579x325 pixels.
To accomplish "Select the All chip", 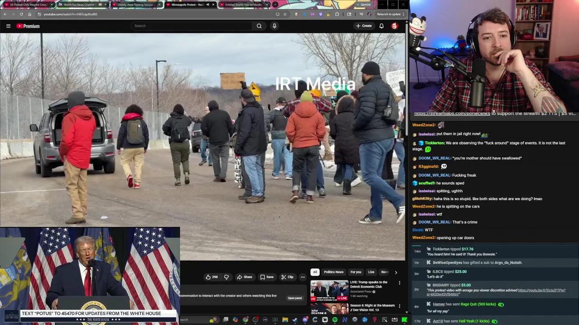I will pyautogui.click(x=315, y=272).
